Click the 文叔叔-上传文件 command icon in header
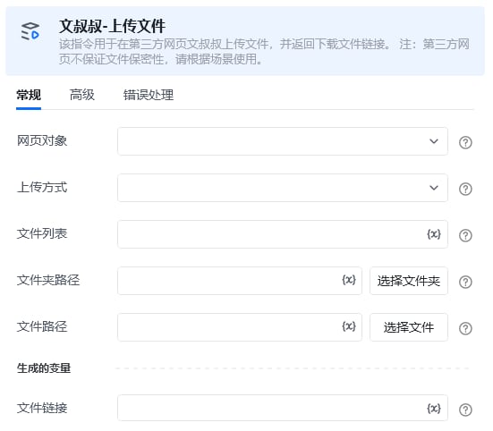The height and width of the screenshot is (431, 493). [x=30, y=31]
